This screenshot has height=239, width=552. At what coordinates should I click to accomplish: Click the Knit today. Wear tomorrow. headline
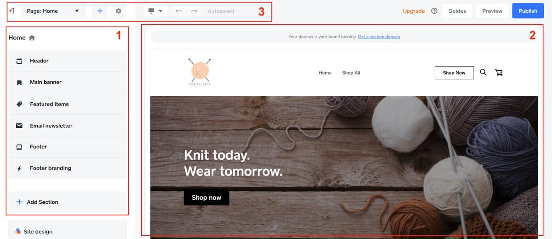(233, 163)
